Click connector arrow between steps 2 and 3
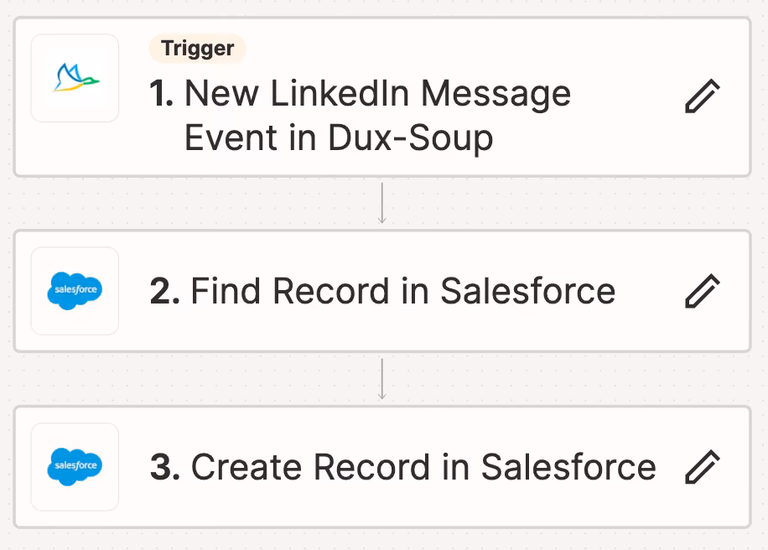The image size is (768, 550). 382,379
